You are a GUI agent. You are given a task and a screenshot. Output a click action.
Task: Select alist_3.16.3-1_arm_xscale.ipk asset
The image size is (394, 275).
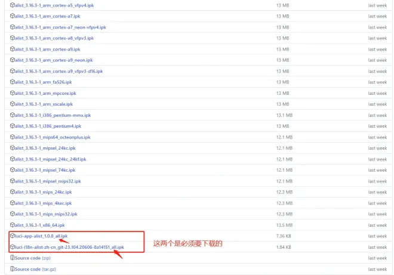pos(44,104)
